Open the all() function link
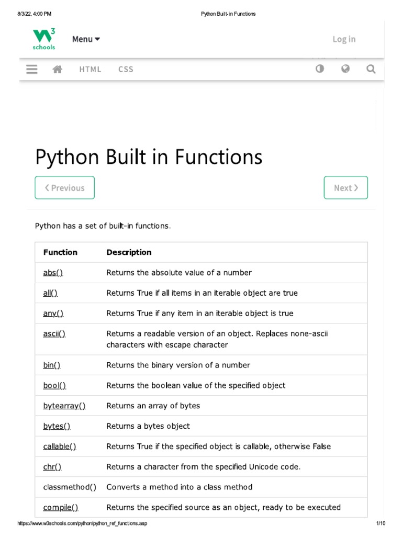Image resolution: width=402 pixels, height=536 pixels. tap(50, 293)
